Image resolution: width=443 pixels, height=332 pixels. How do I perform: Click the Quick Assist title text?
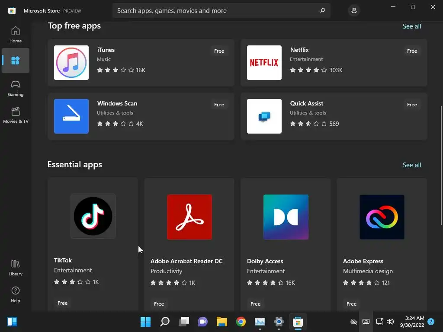(307, 103)
